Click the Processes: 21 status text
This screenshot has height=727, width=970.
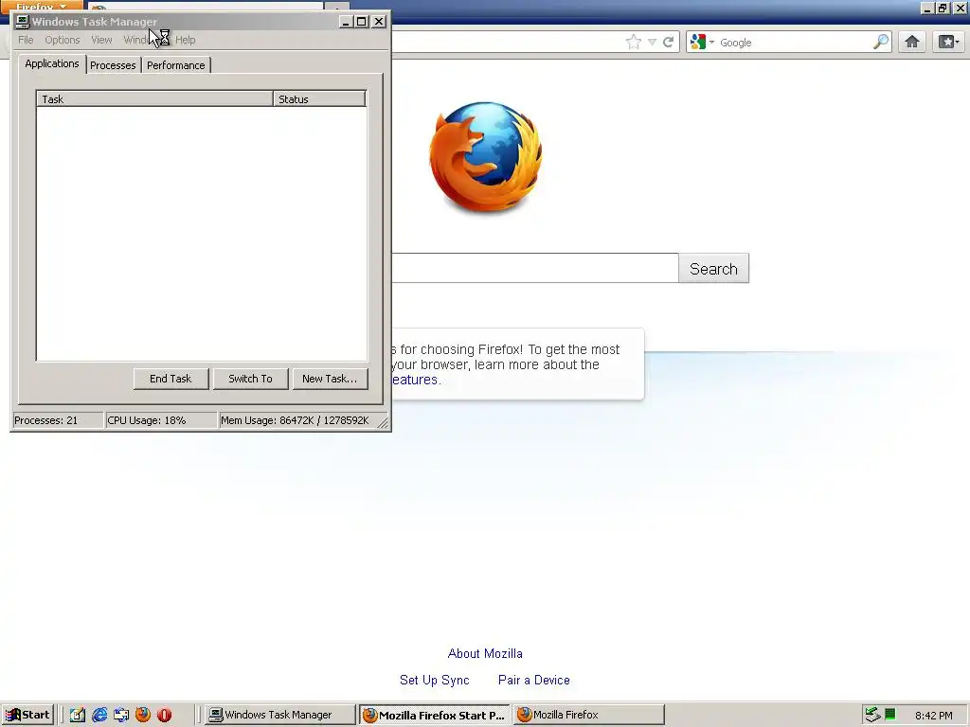point(46,420)
